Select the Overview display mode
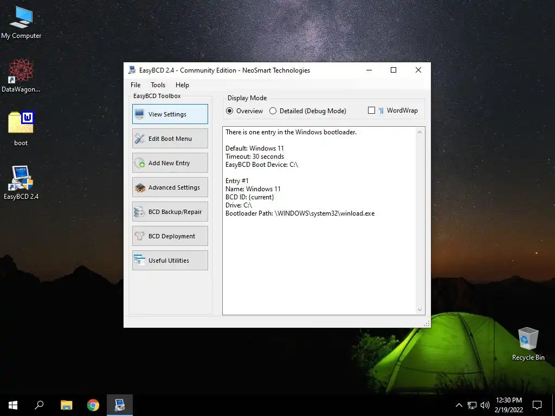 point(244,110)
